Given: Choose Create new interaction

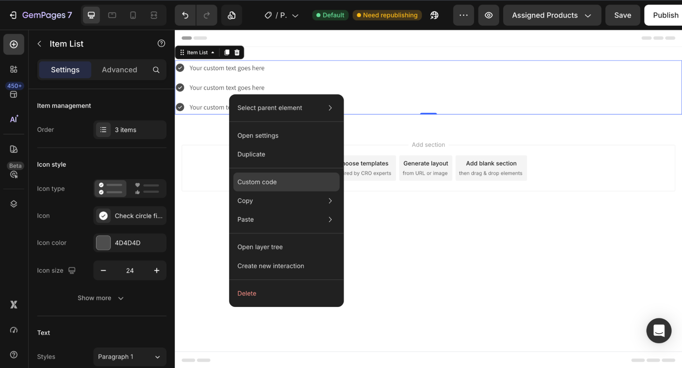Looking at the screenshot, I should pyautogui.click(x=286, y=266).
